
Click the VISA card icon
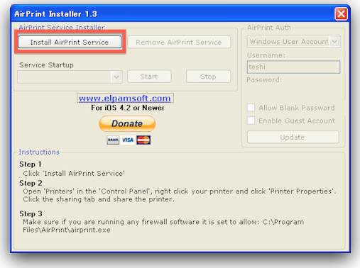(x=128, y=140)
